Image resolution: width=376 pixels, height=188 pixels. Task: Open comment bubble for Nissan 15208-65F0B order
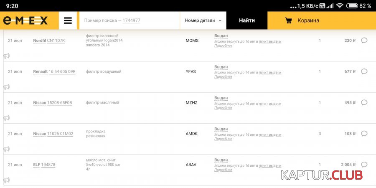click(x=364, y=102)
